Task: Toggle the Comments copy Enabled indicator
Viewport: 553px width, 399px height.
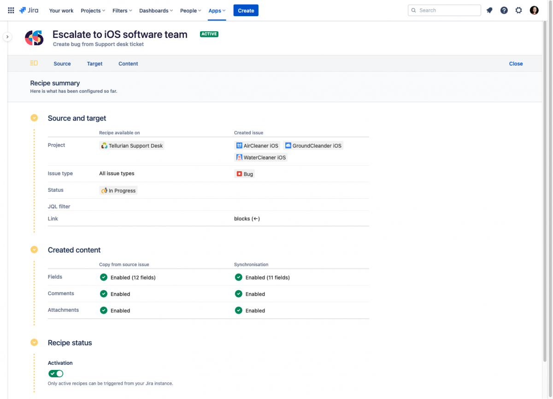Action: [x=104, y=294]
